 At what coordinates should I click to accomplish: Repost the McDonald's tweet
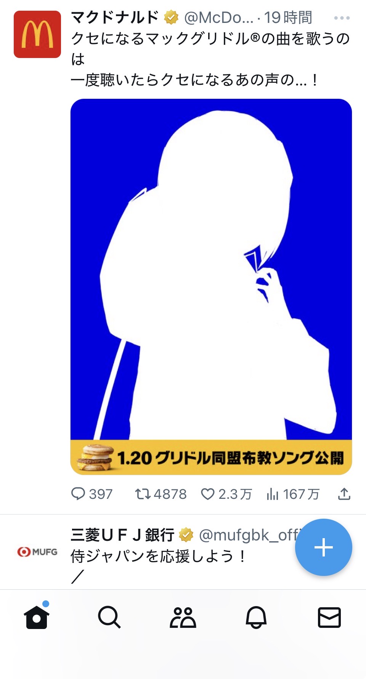pyautogui.click(x=161, y=494)
